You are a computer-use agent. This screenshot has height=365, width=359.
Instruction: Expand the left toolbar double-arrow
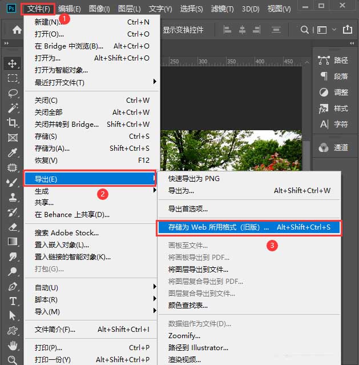pyautogui.click(x=6, y=43)
